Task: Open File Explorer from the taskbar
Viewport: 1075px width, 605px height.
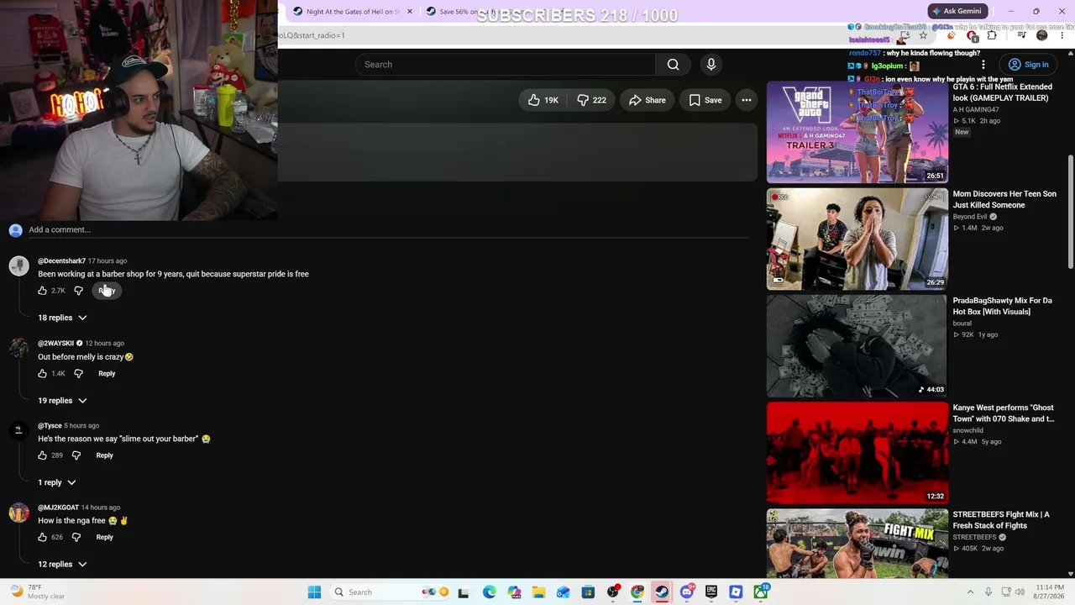Action: 538,592
